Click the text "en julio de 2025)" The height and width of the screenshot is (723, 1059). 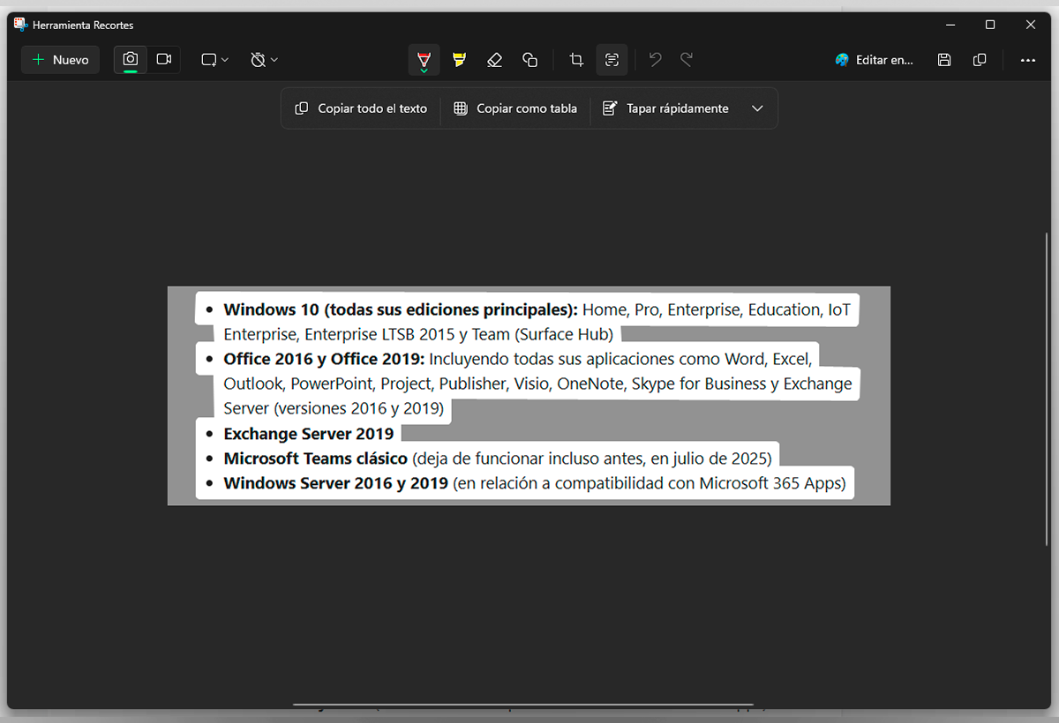tap(711, 458)
